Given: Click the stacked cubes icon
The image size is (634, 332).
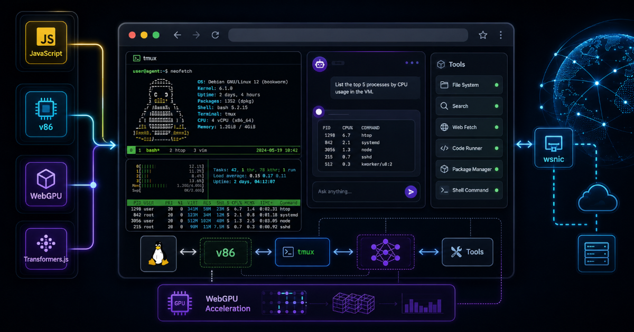Looking at the screenshot, I should 353,303.
